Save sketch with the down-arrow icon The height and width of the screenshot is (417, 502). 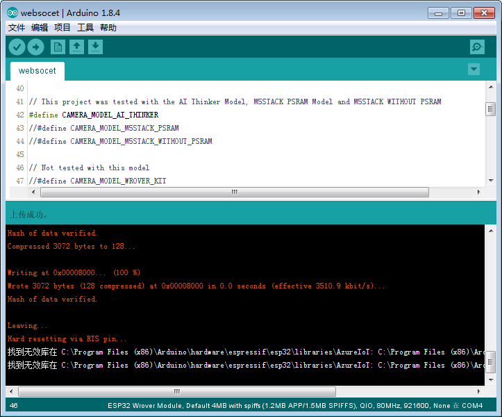[95, 47]
